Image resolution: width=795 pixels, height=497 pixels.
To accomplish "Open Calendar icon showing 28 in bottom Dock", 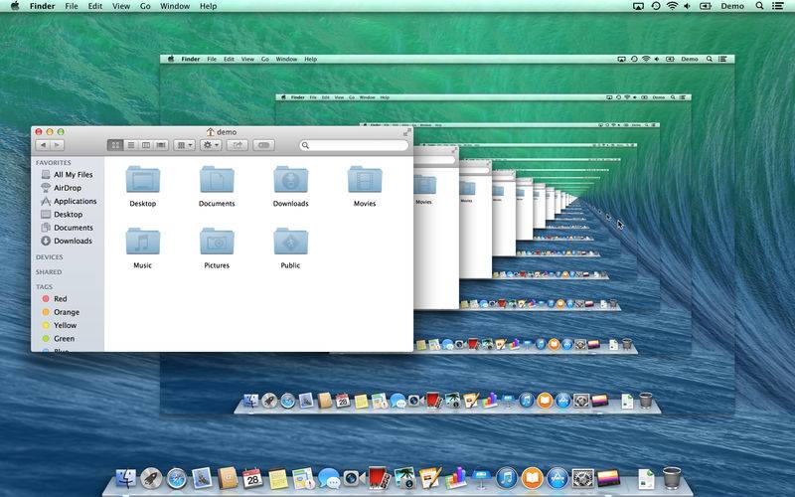I will click(x=252, y=478).
